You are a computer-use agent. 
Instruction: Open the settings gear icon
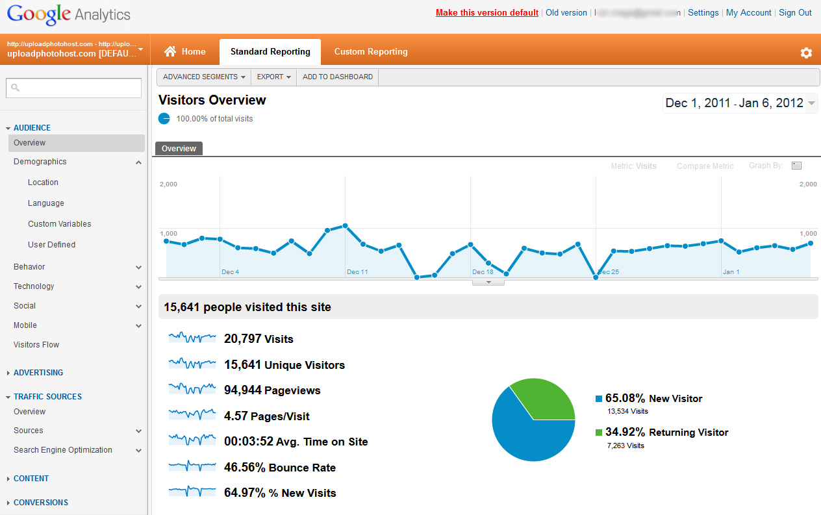click(806, 53)
